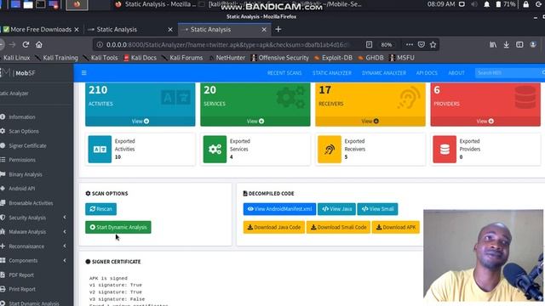545x306 pixels.
Task: Open Offensive Security bookmark
Action: pos(280,58)
